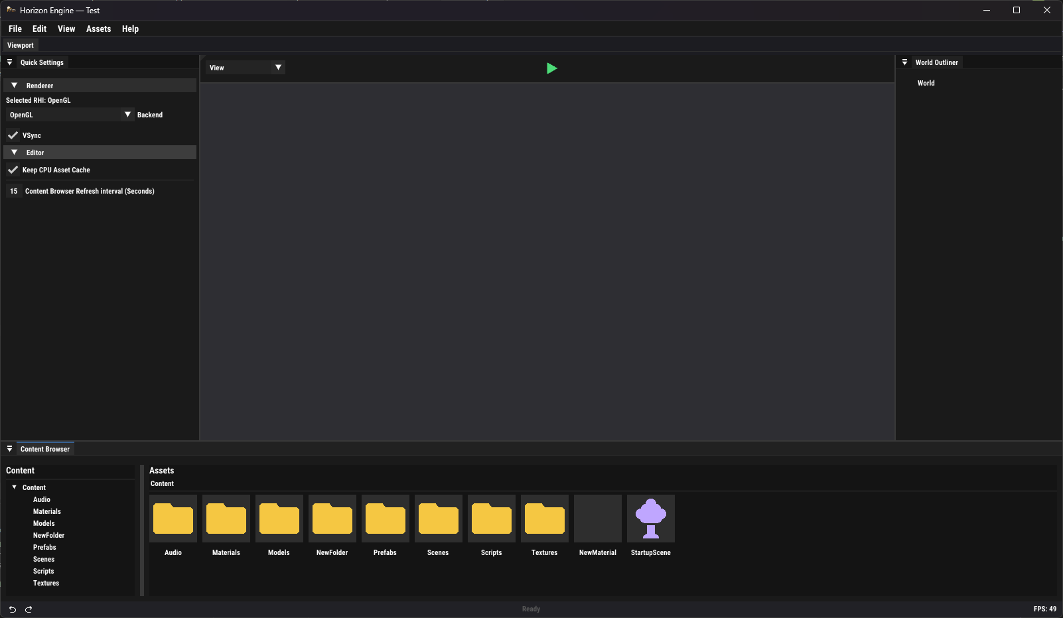This screenshot has width=1063, height=618.
Task: Toggle the VSync checkbox
Action: 13,135
